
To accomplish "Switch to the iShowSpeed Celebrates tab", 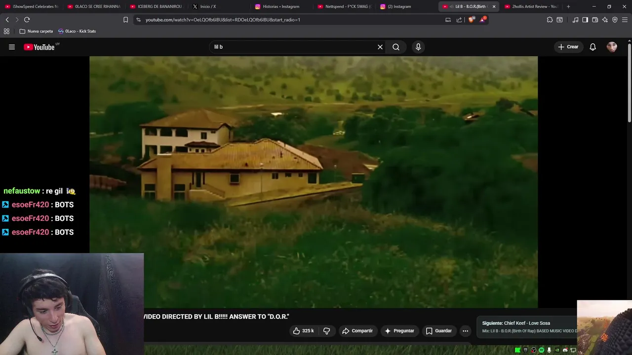I will click(x=32, y=6).
